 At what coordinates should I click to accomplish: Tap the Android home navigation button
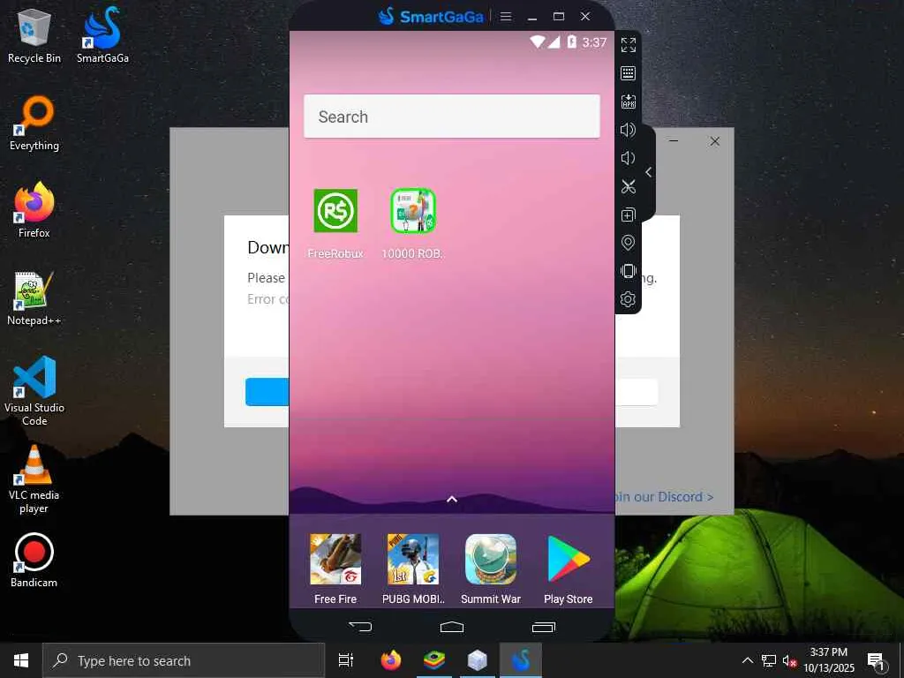point(452,627)
